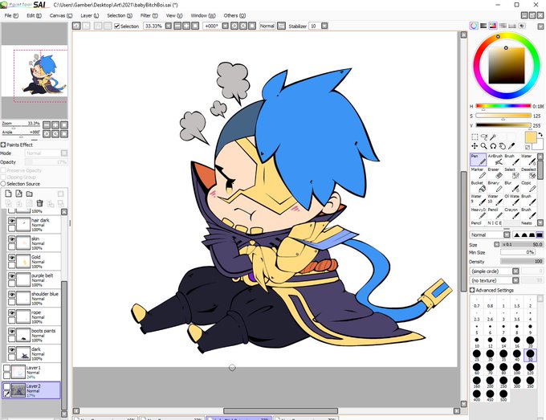Open the simple circle shape dropdown

pyautogui.click(x=515, y=271)
